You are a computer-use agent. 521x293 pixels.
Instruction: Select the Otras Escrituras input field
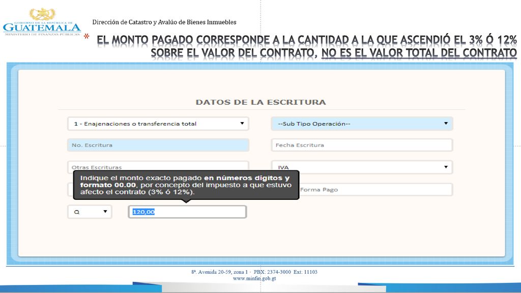click(x=158, y=166)
